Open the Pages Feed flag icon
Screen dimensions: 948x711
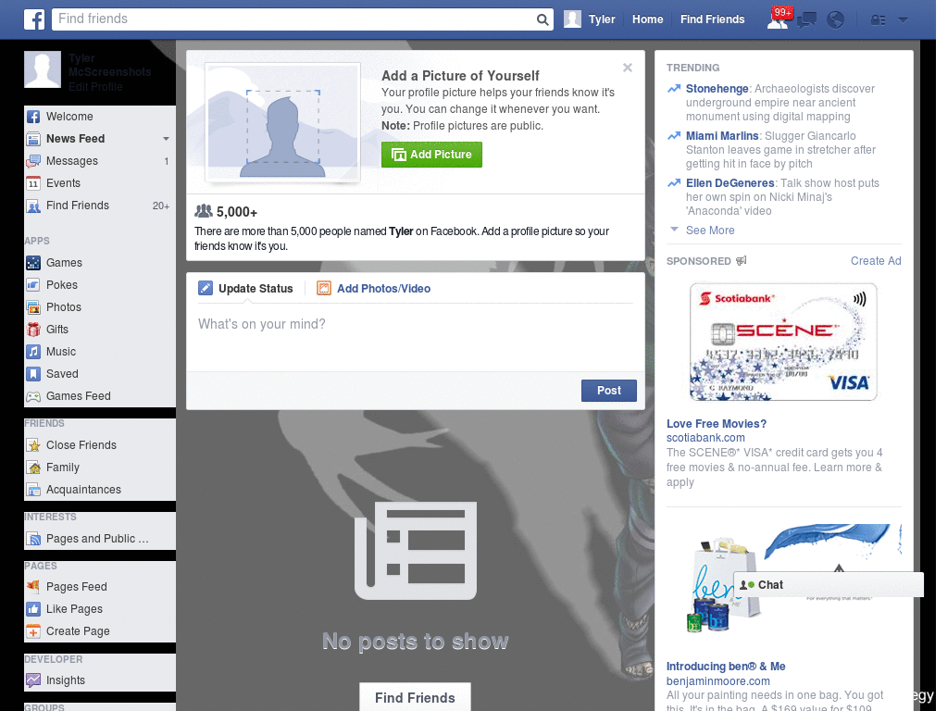[33, 586]
